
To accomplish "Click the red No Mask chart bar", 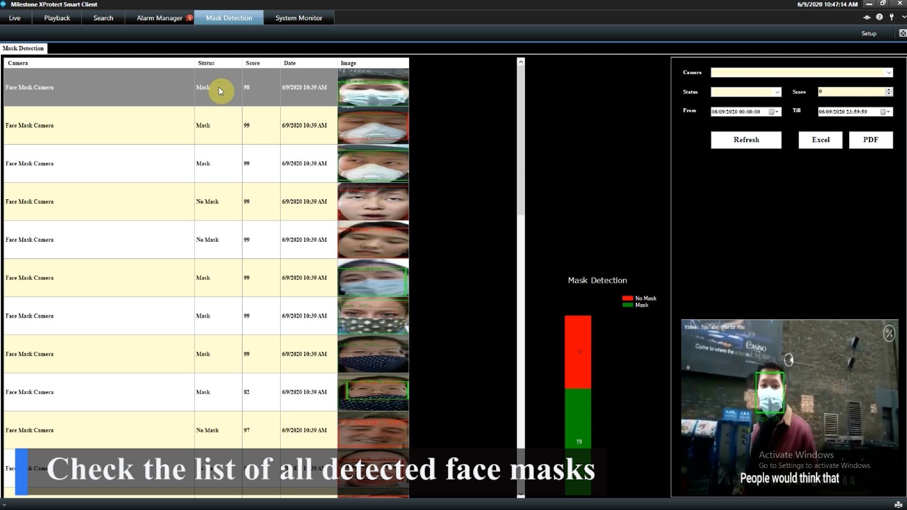I will coord(578,352).
